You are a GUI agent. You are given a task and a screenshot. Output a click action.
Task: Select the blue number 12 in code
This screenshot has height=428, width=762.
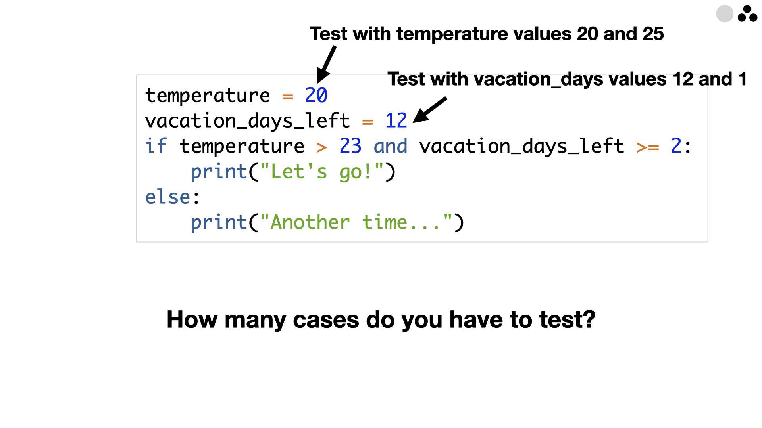[x=396, y=120]
